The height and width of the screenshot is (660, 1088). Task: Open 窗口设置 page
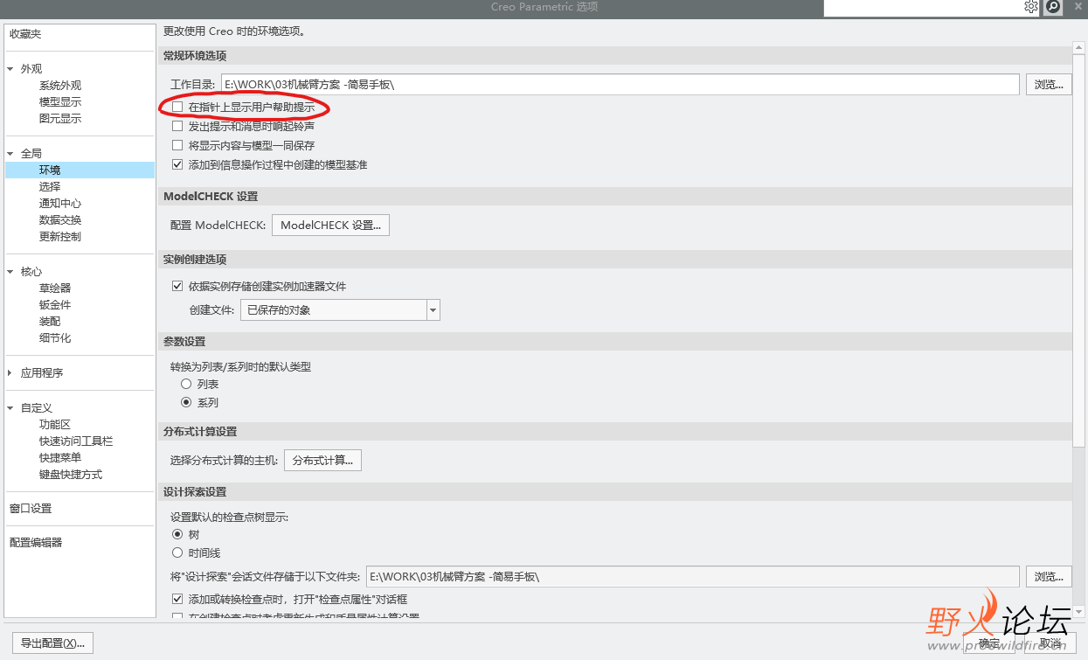31,509
